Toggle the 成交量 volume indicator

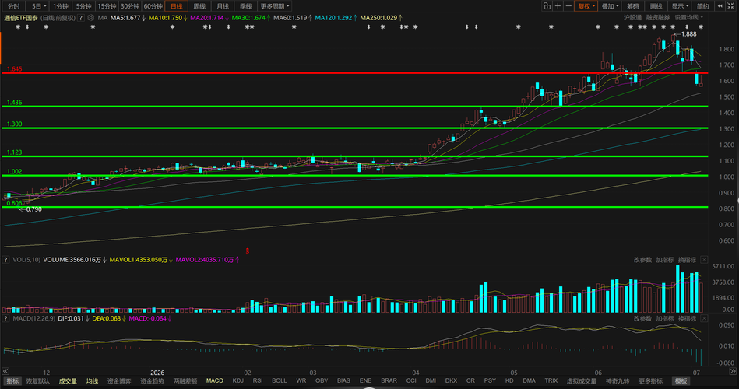coord(68,381)
